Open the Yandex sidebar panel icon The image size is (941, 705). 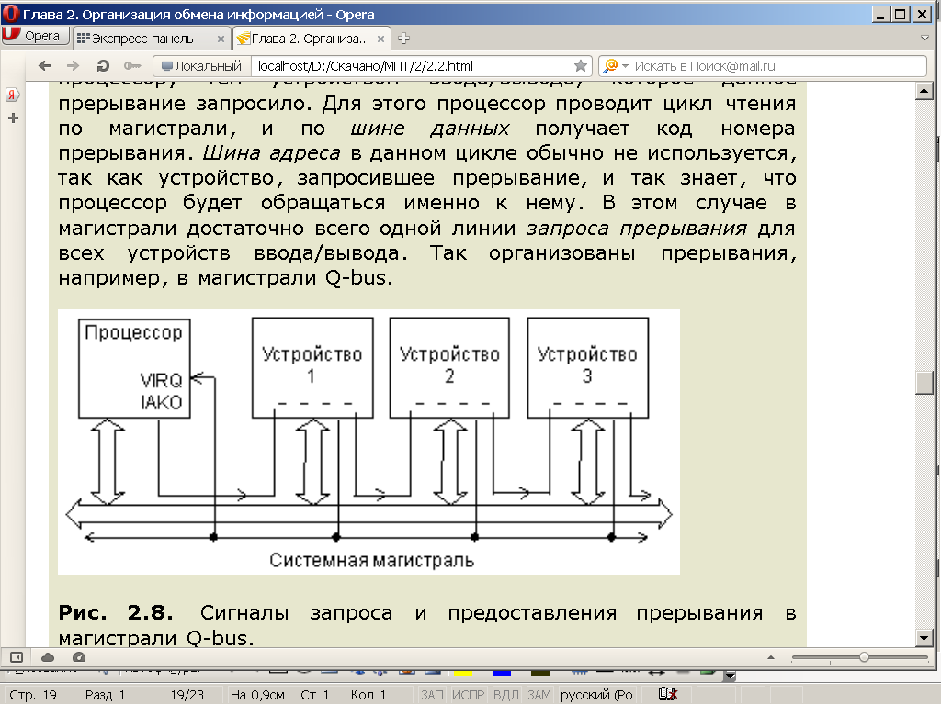click(x=13, y=95)
